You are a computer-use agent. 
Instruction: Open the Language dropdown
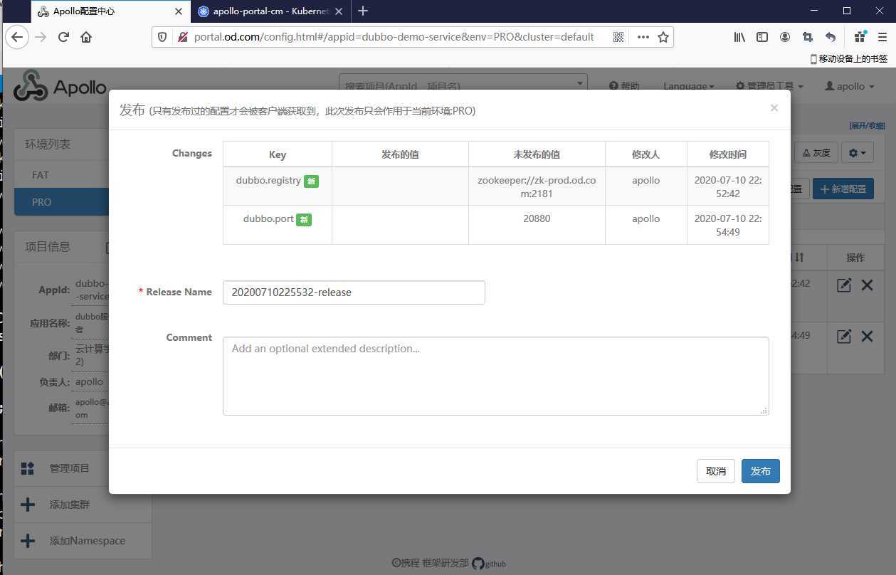tap(689, 86)
